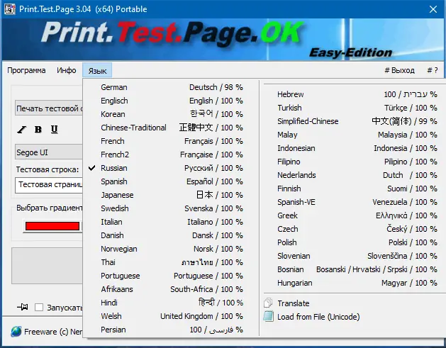
Task: Click the Тестовая строка text field
Action: (49, 185)
